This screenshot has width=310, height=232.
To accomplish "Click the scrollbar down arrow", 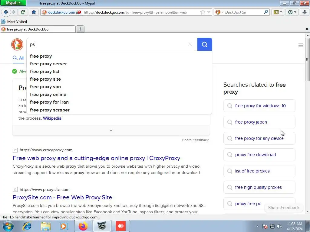I will (x=308, y=211).
